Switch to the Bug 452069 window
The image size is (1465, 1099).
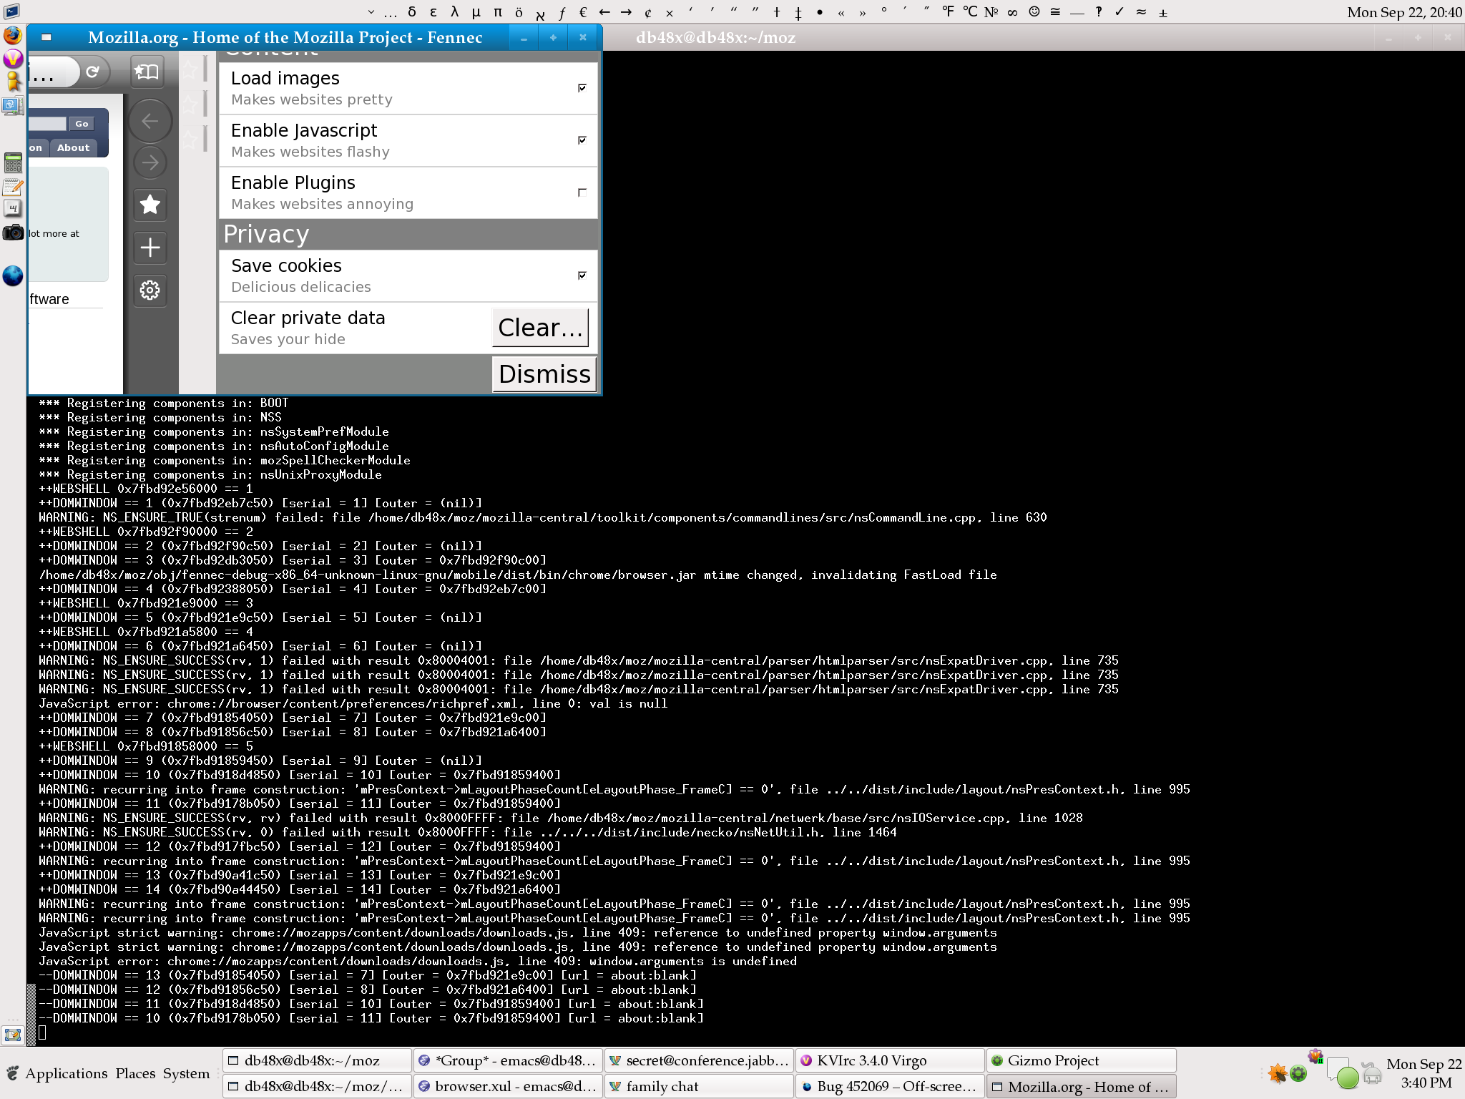[890, 1086]
